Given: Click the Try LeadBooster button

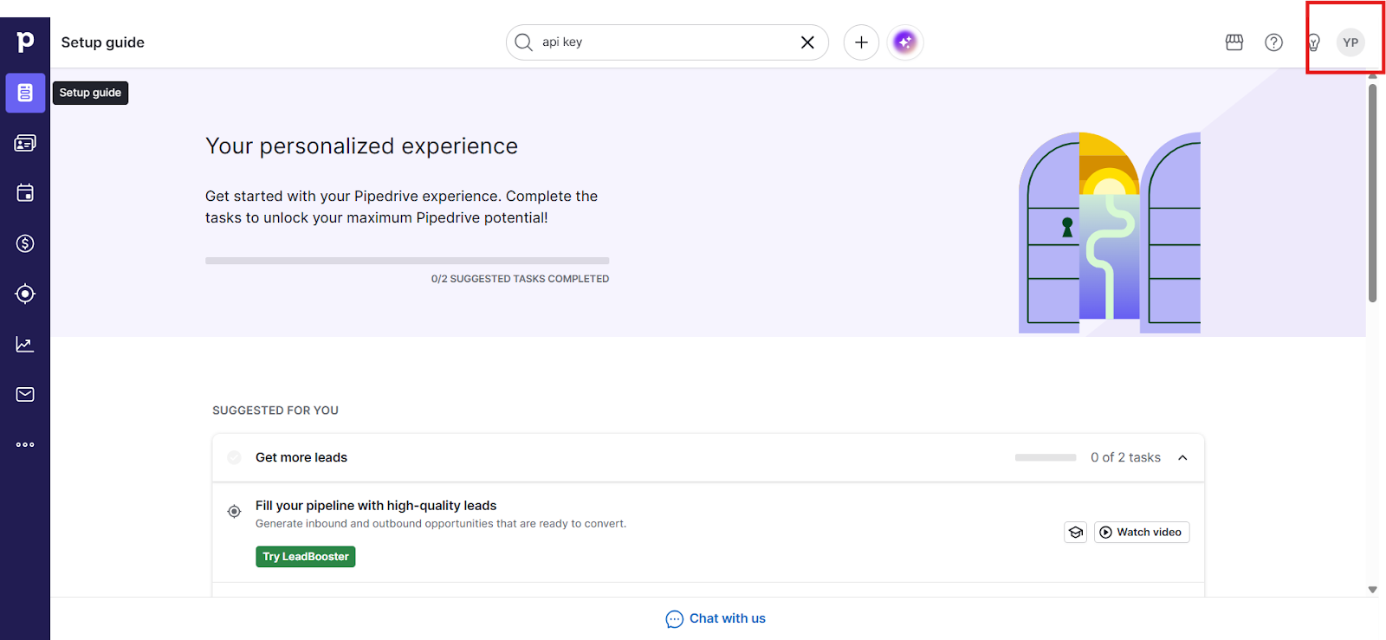Looking at the screenshot, I should point(305,557).
